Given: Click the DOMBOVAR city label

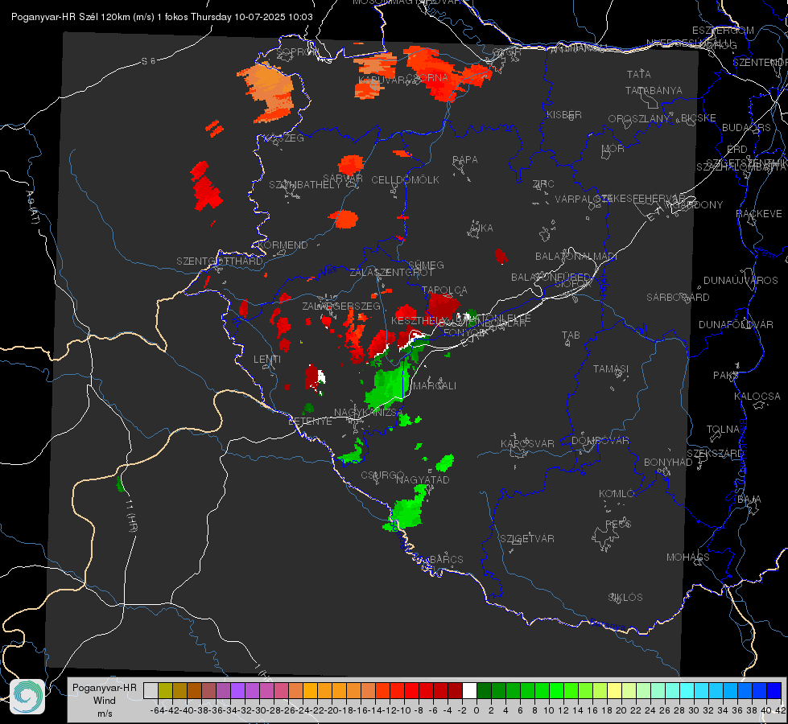Looking at the screenshot, I should [x=600, y=441].
